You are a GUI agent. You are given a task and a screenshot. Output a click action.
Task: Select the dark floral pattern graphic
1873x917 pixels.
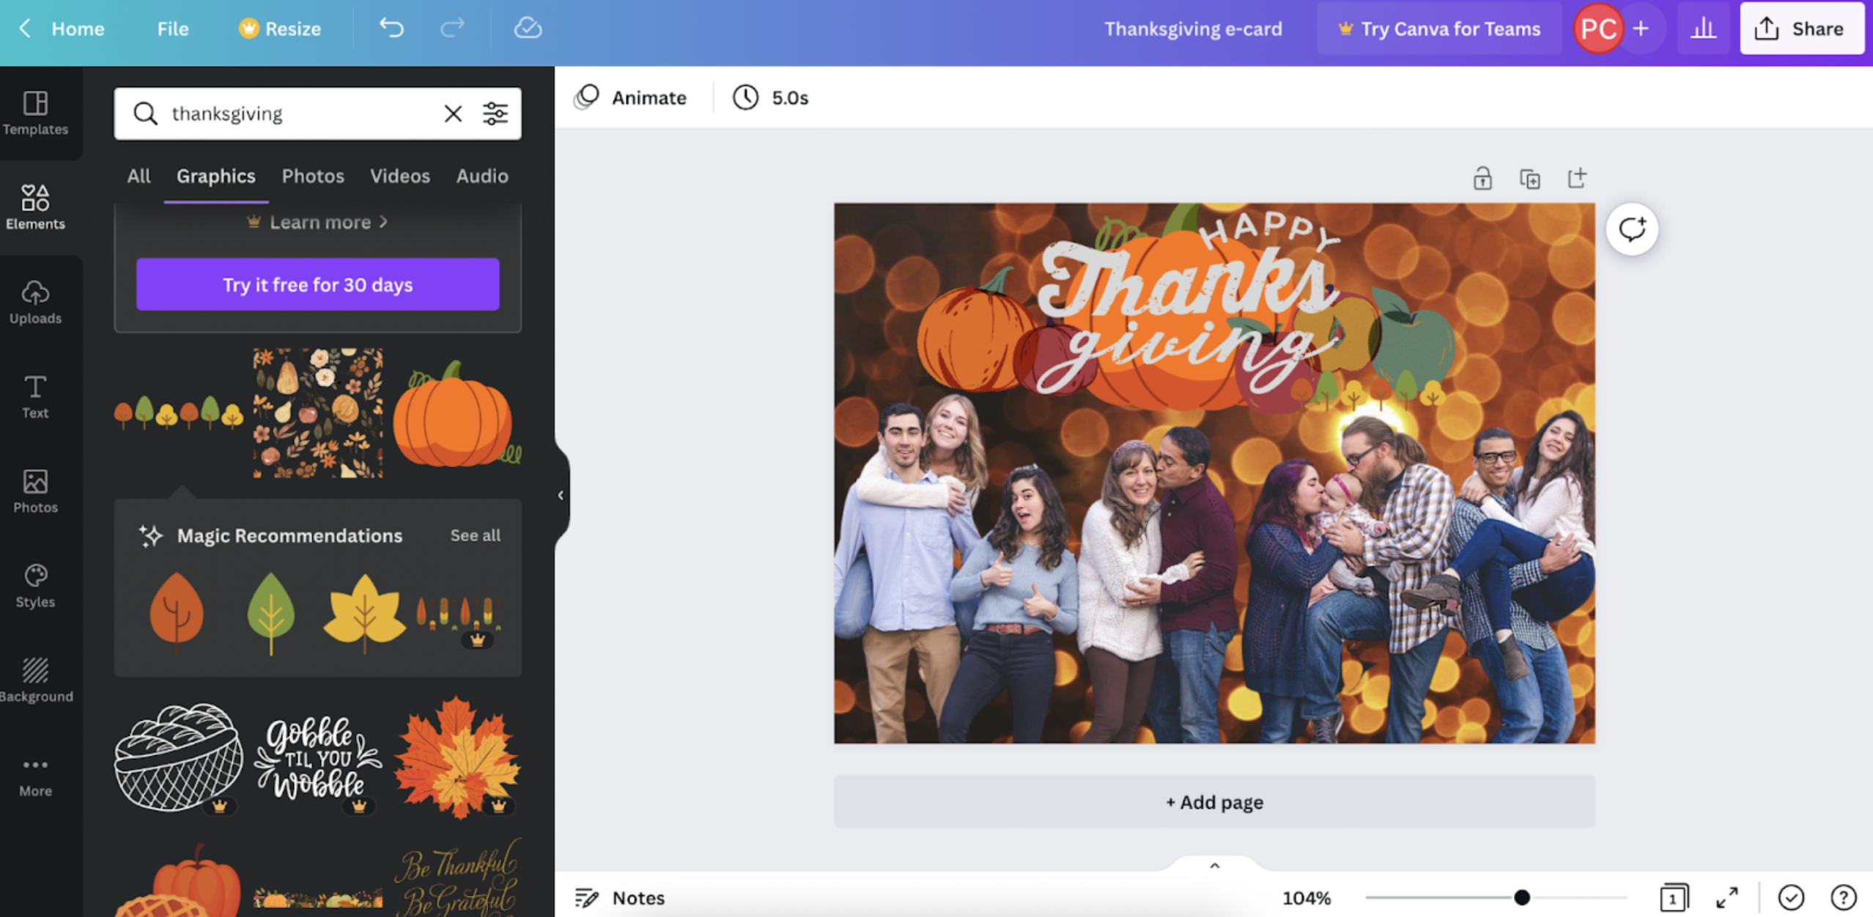317,413
